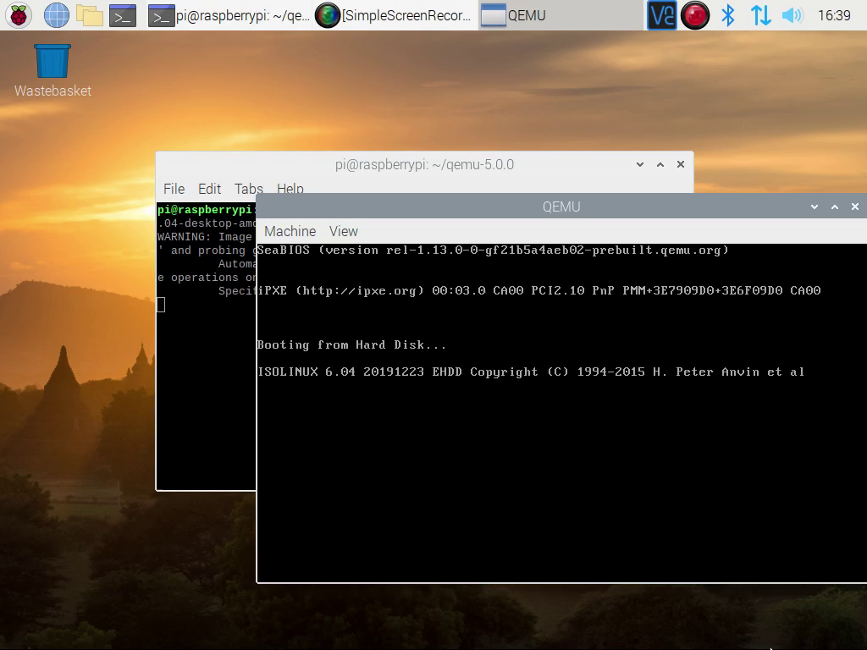This screenshot has width=867, height=650.
Task: Show the clock calendar at 16:39
Action: [834, 15]
